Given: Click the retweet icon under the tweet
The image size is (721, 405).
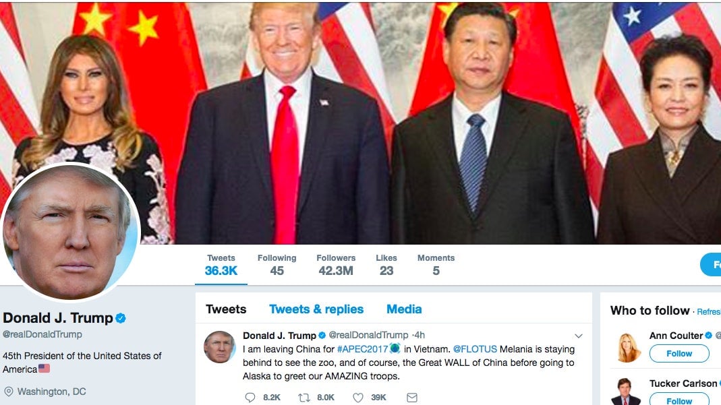Looking at the screenshot, I should (x=304, y=397).
